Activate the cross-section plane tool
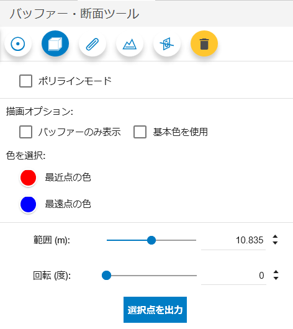 167,43
